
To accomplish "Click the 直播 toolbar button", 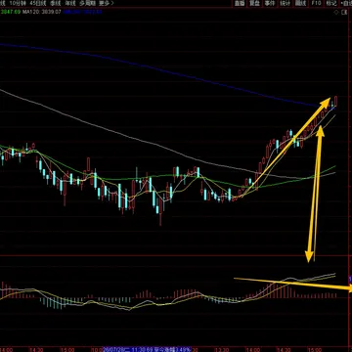I will (x=240, y=3).
